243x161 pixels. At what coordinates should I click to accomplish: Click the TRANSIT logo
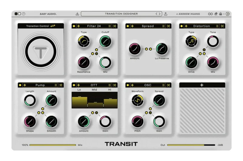coord(121,144)
